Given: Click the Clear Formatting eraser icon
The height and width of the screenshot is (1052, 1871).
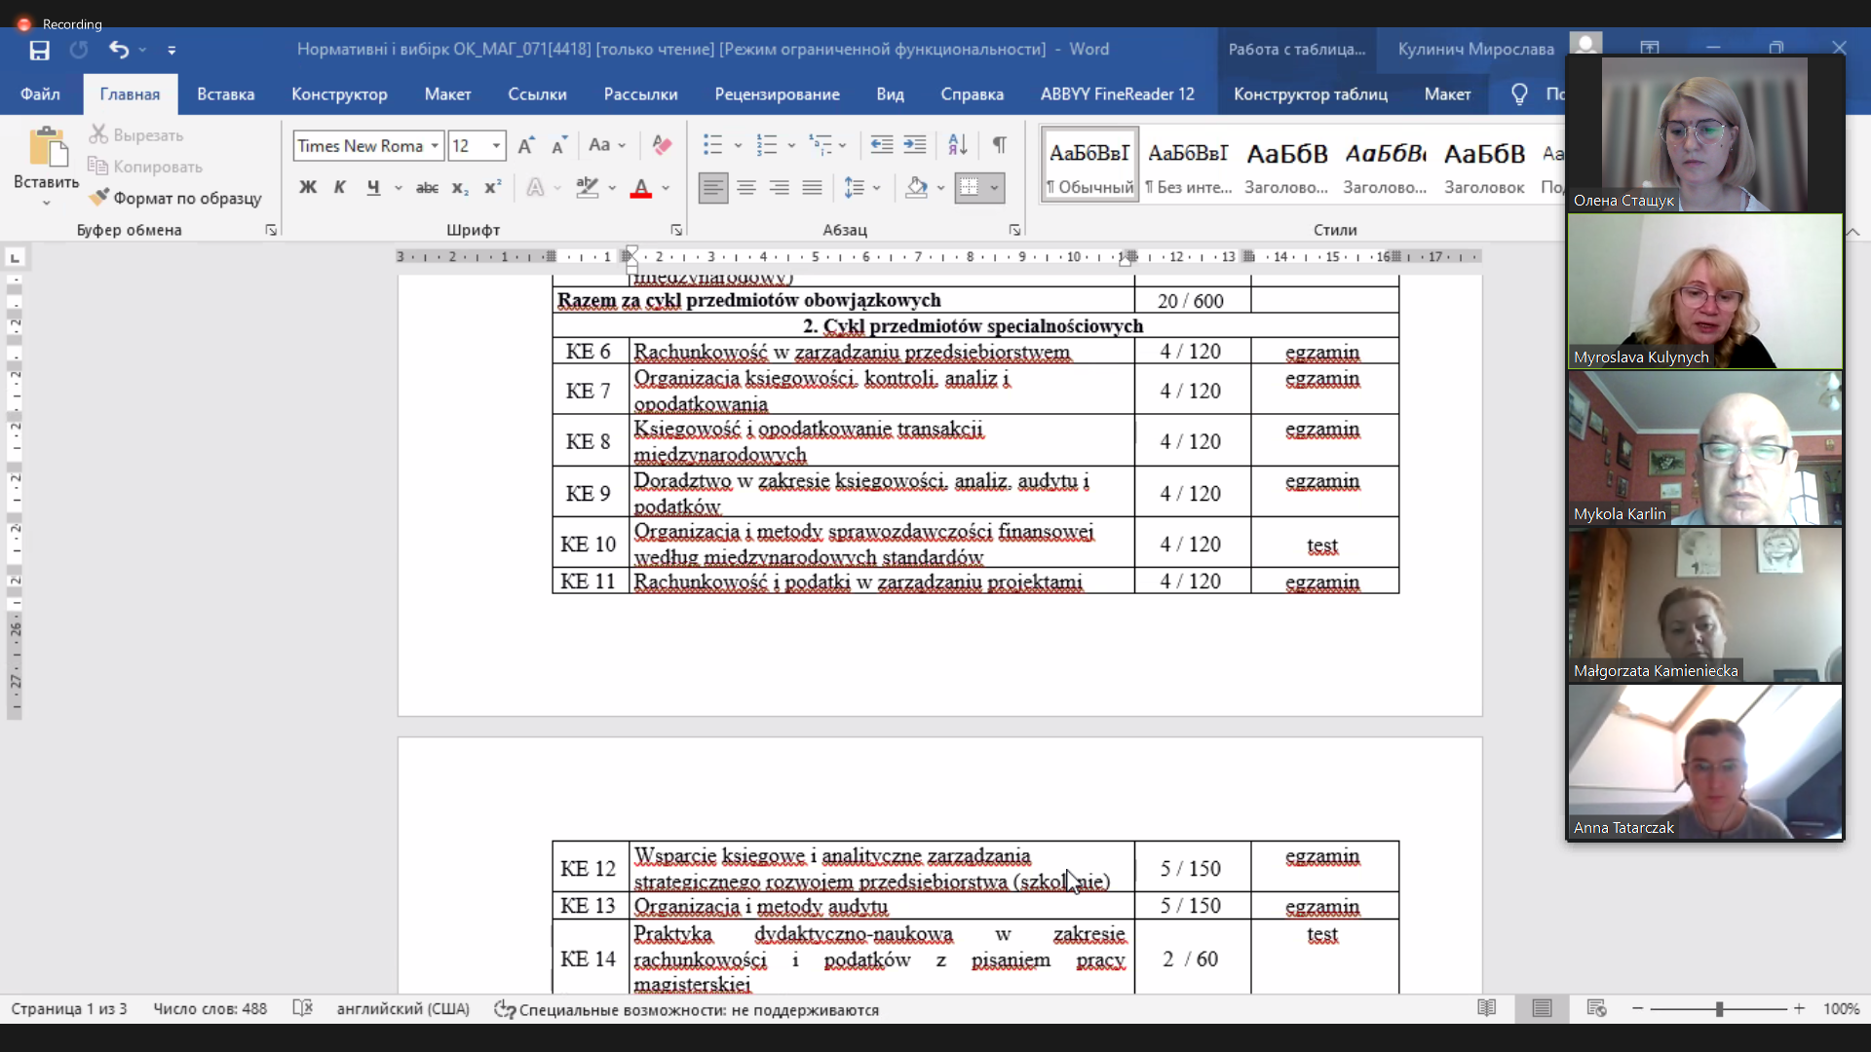Looking at the screenshot, I should [x=662, y=145].
